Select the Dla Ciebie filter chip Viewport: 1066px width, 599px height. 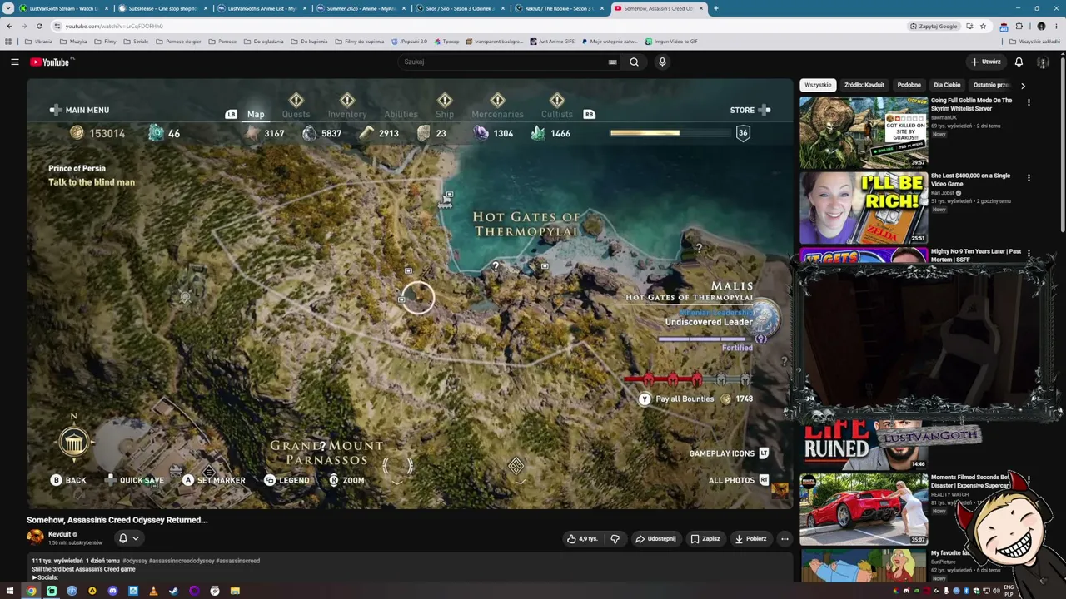[947, 85]
